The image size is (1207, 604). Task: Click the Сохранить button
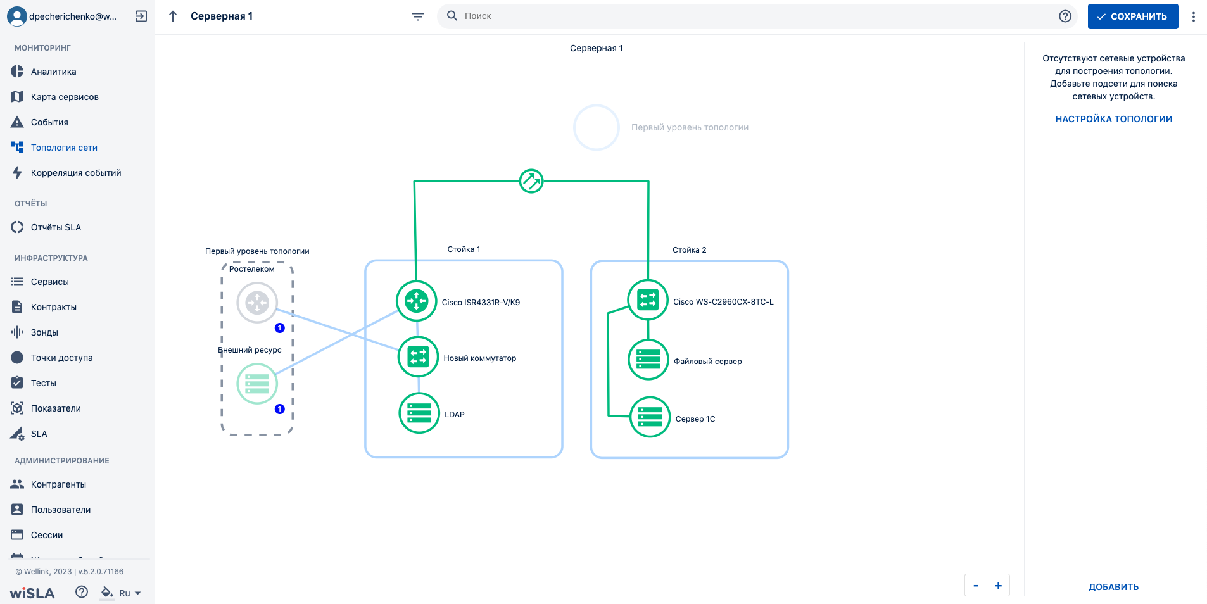click(x=1133, y=16)
